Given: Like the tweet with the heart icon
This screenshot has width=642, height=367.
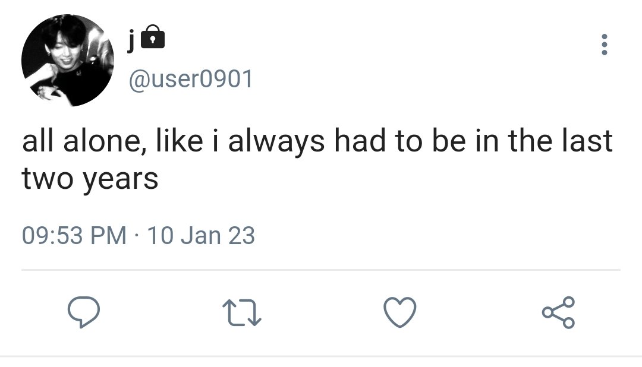Looking at the screenshot, I should coord(400,312).
